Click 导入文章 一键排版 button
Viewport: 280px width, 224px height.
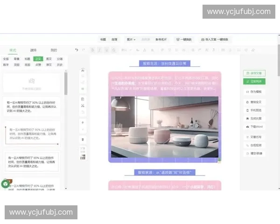(x=215, y=40)
